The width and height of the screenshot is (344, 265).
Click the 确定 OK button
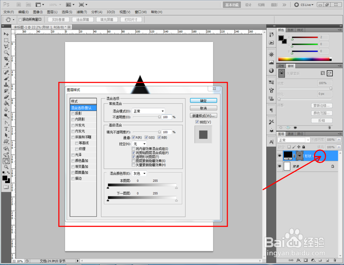tap(203, 100)
